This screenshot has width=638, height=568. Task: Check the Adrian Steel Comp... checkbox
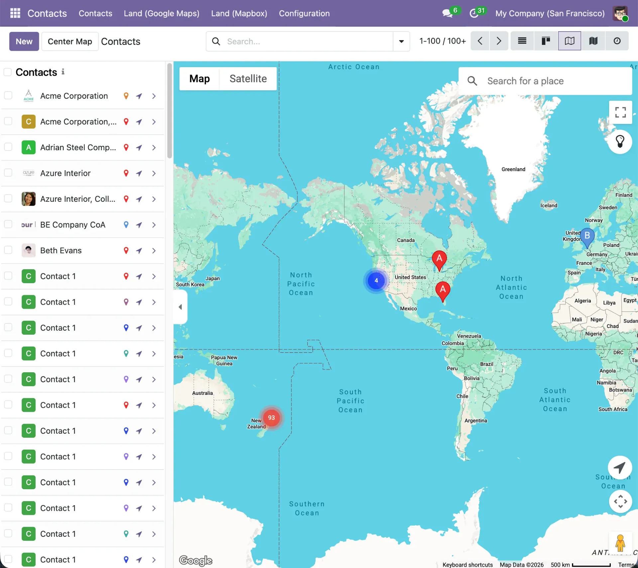(x=8, y=147)
